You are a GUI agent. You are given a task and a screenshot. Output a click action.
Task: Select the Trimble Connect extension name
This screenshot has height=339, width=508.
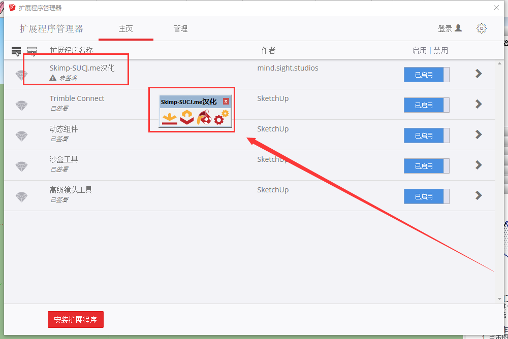77,98
